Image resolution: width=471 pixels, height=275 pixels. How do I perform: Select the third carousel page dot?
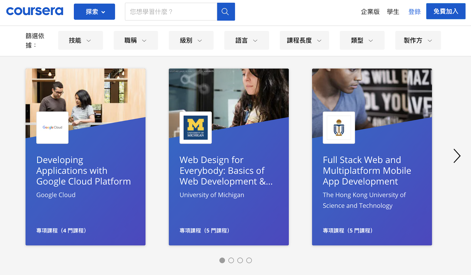pyautogui.click(x=240, y=260)
